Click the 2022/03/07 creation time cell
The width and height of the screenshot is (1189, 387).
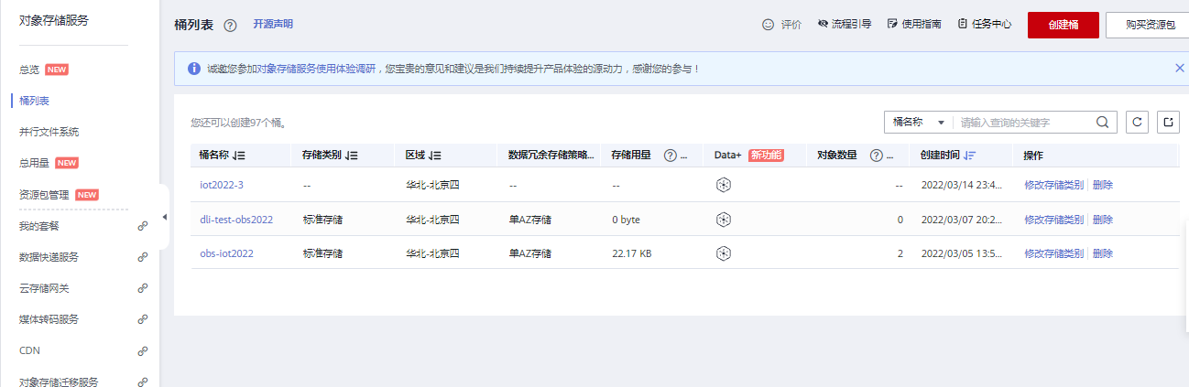point(962,220)
